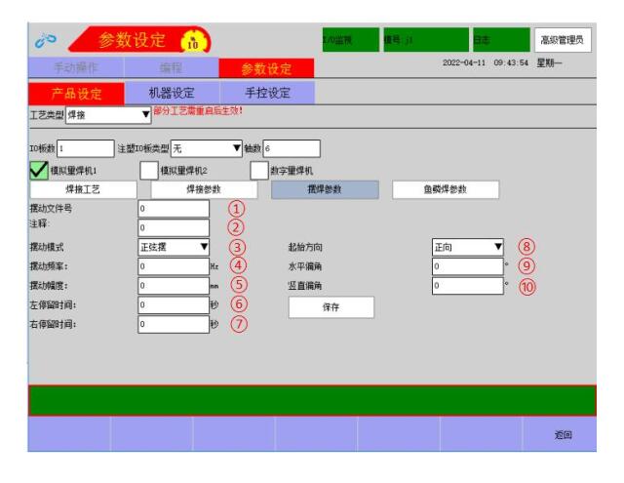
Task: Select the 摆焊参数 section button
Action: tap(325, 189)
